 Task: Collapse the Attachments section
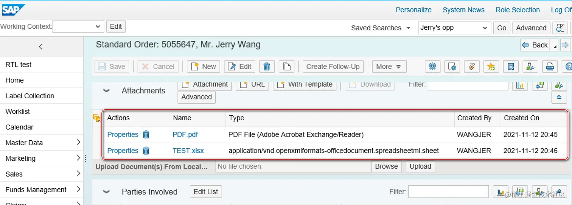point(107,91)
